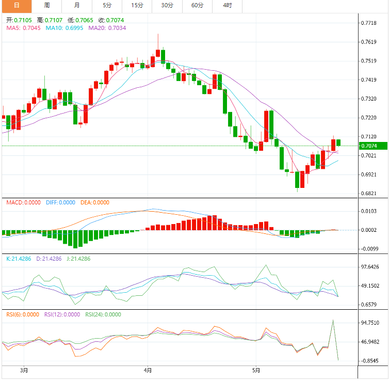389x381 pixels.
Task: Click the 0.7419 price axis value
Action: pos(369,80)
